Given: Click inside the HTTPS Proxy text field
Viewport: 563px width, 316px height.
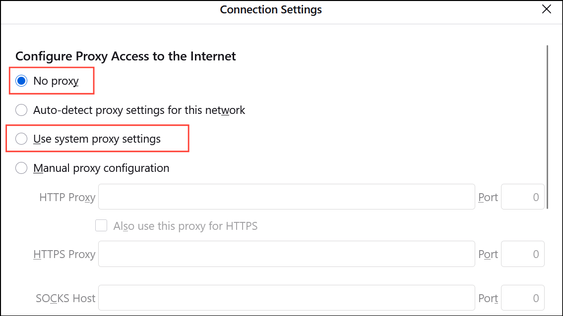Looking at the screenshot, I should pos(285,254).
